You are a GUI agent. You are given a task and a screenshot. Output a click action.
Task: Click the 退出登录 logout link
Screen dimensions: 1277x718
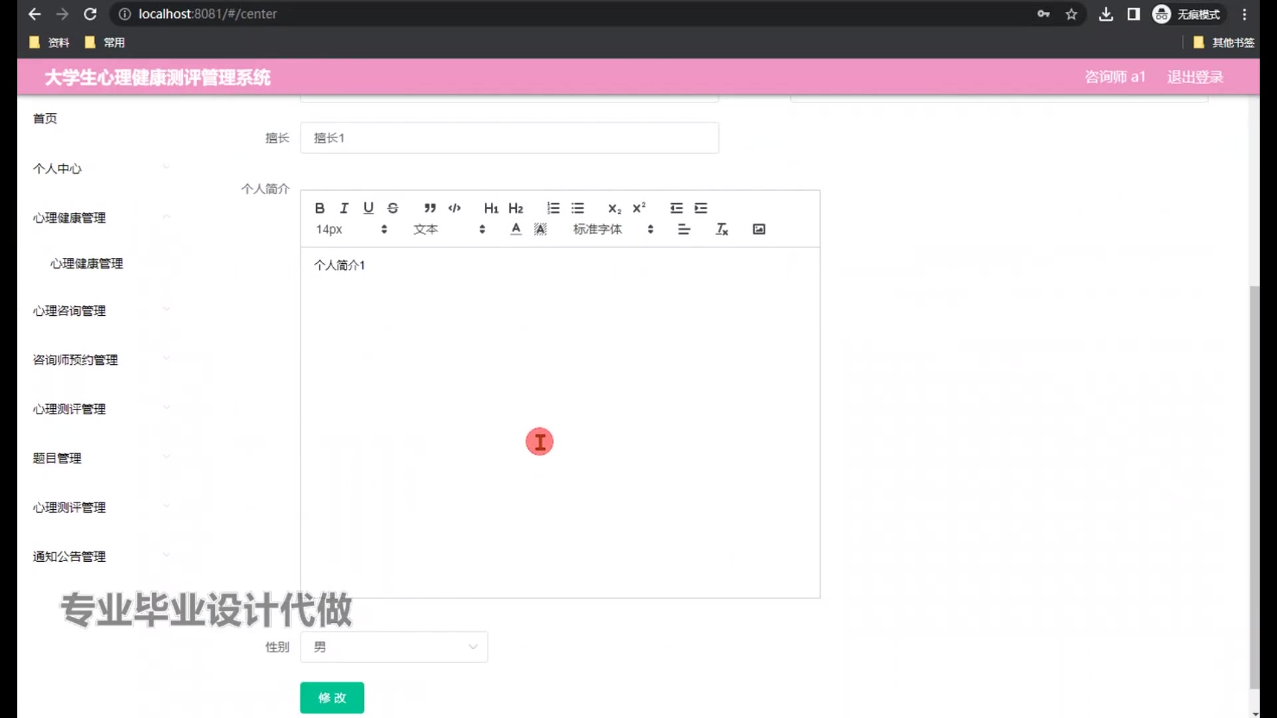pos(1195,77)
